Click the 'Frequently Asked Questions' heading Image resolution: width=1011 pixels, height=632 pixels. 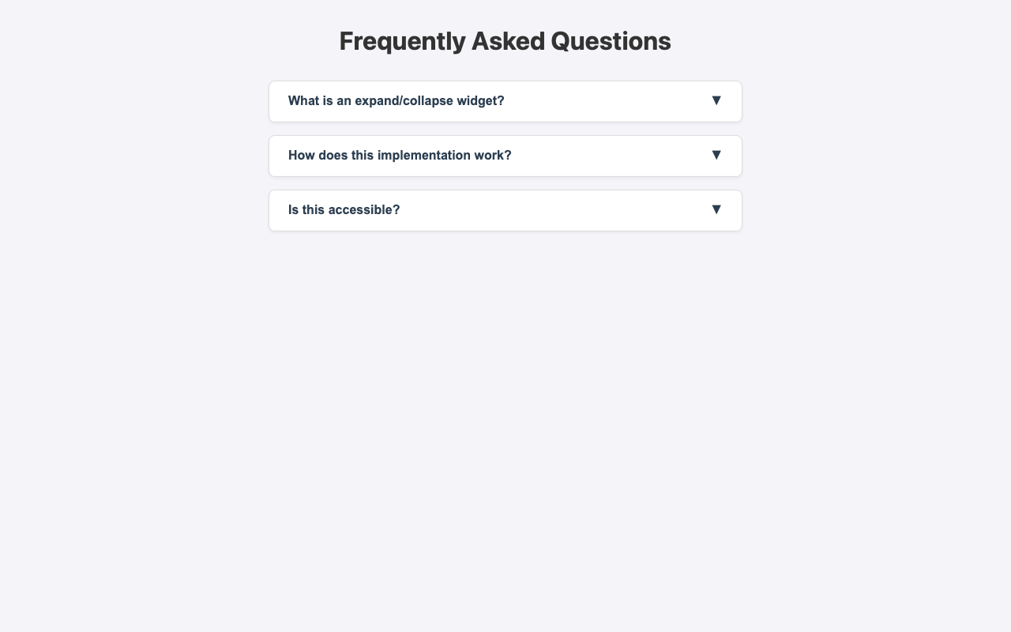505,40
